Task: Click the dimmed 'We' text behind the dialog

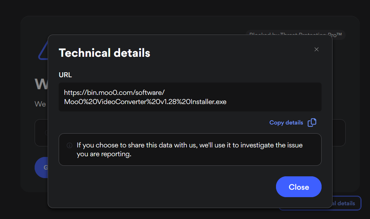Action: tap(40, 104)
